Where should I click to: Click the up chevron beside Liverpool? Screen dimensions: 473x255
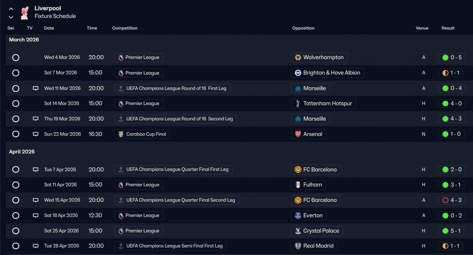click(x=11, y=9)
